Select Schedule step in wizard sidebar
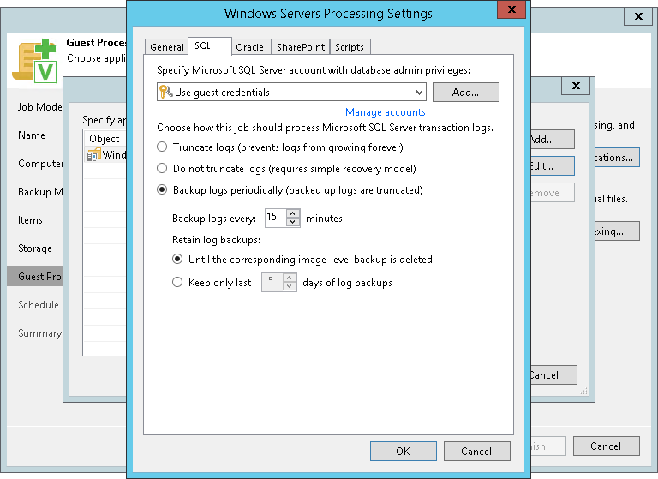The image size is (658, 479). coord(39,305)
